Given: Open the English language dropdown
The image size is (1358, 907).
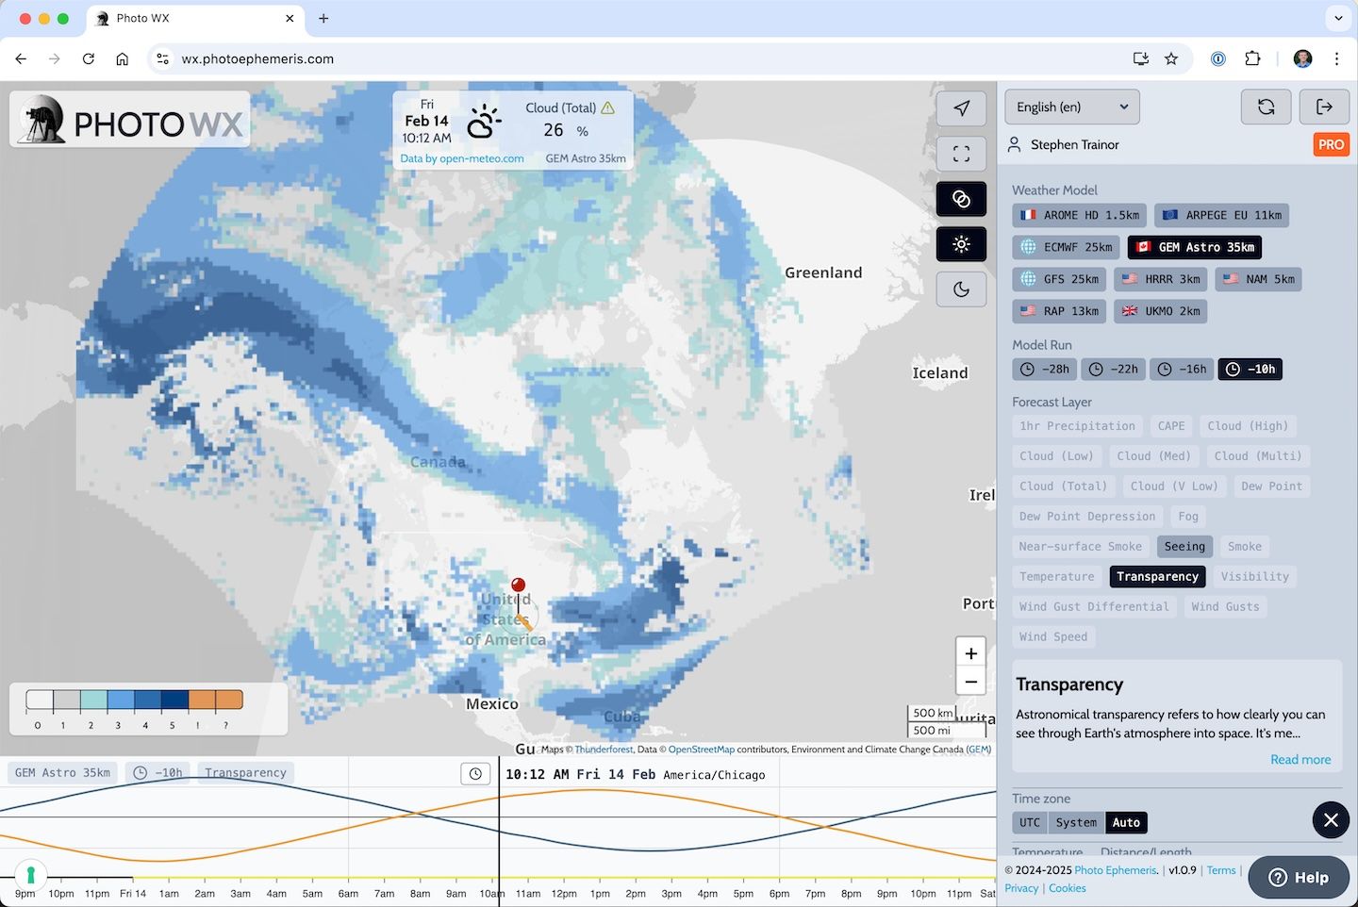Looking at the screenshot, I should click(x=1071, y=107).
